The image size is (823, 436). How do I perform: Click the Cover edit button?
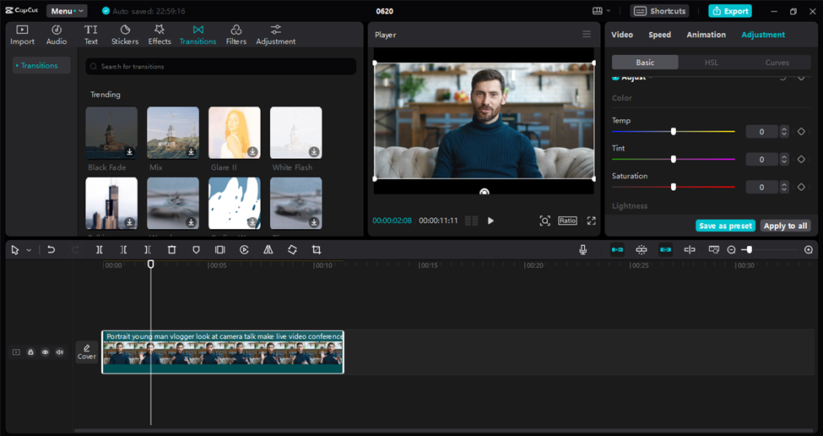tap(87, 352)
